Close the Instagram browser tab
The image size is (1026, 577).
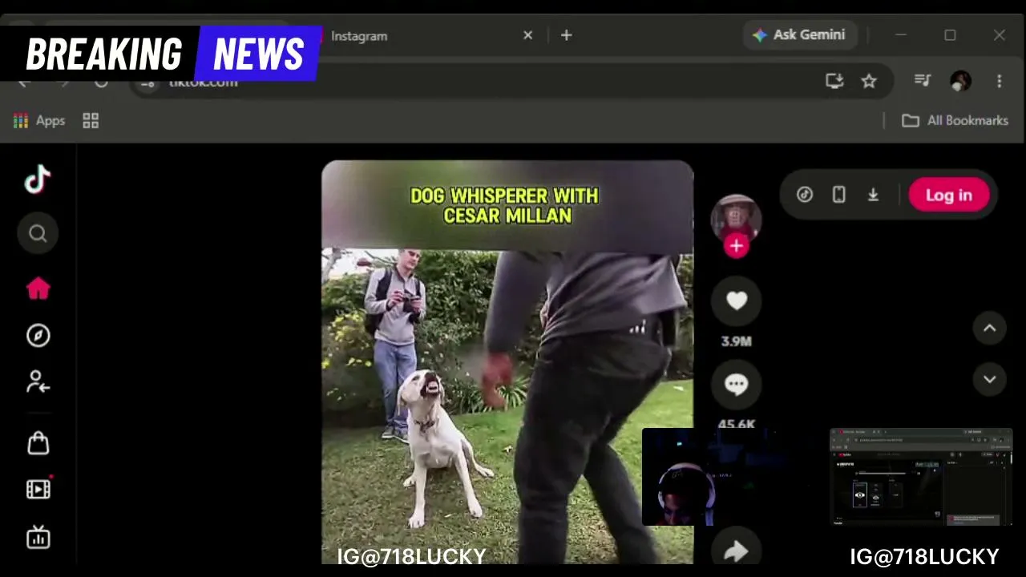[x=527, y=35]
